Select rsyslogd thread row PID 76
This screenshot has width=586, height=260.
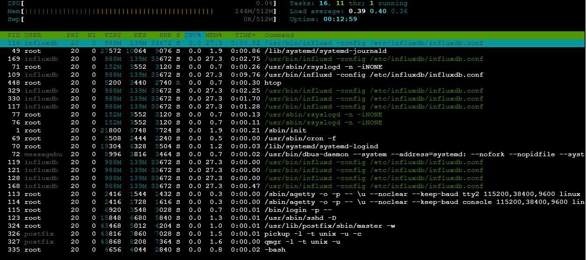point(293,123)
